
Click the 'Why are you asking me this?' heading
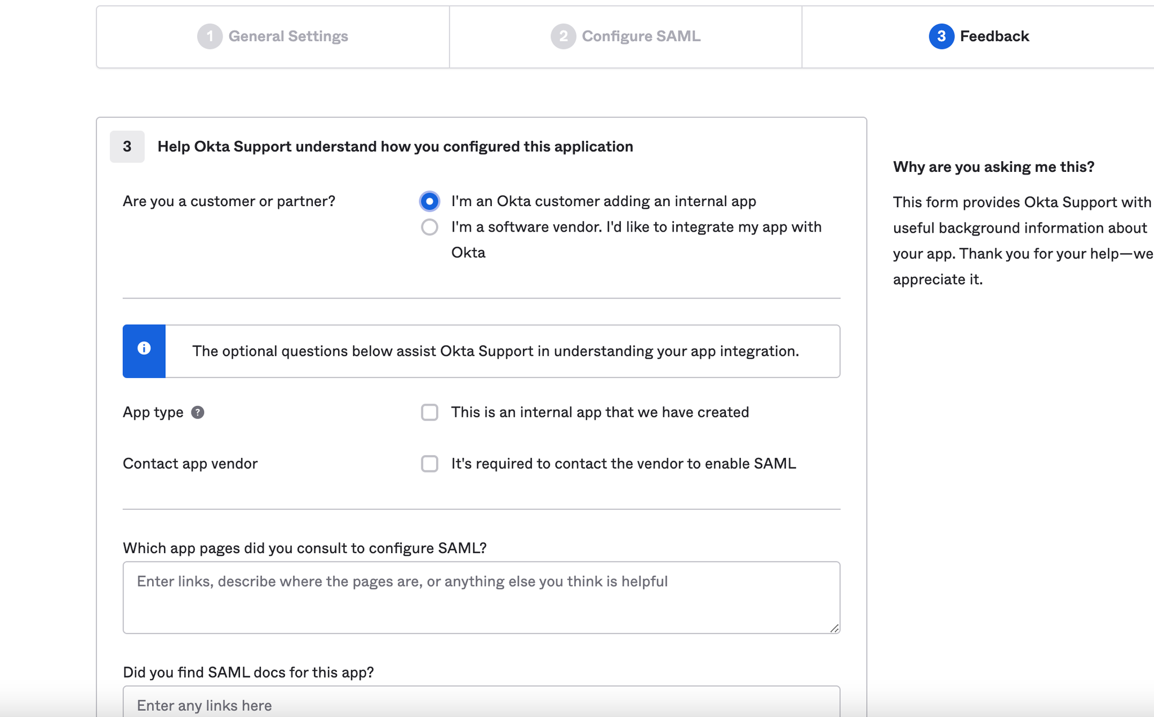point(993,167)
